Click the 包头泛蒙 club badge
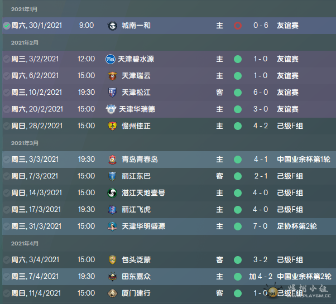The height and width of the screenshot is (304, 336). [x=112, y=260]
